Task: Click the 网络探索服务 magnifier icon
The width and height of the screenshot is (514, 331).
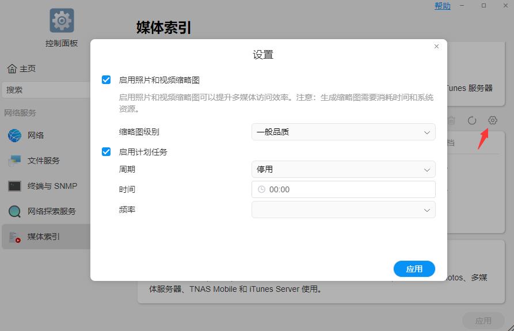Action: [14, 211]
